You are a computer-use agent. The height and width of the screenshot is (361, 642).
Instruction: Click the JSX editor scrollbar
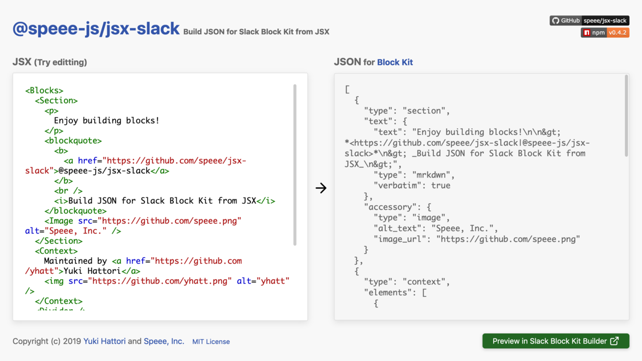point(295,165)
